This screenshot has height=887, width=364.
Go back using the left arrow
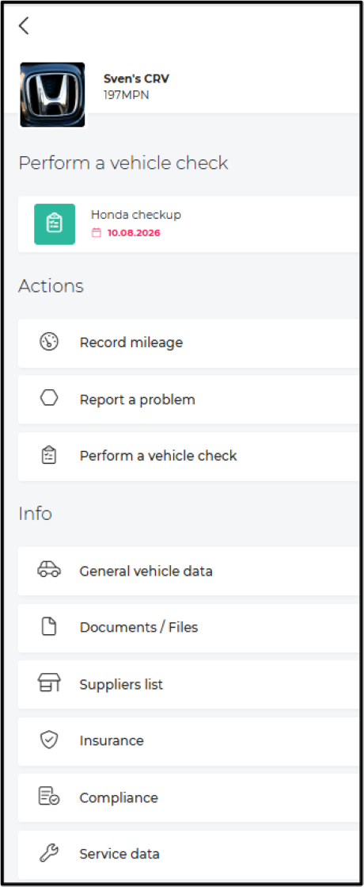[x=24, y=25]
